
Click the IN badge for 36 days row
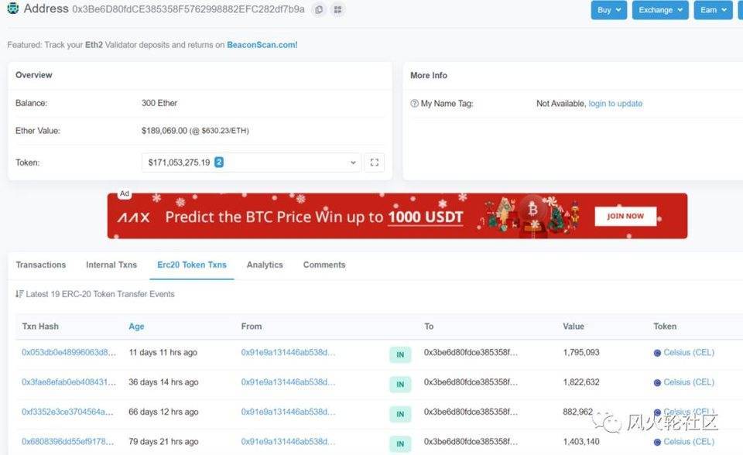(x=400, y=385)
